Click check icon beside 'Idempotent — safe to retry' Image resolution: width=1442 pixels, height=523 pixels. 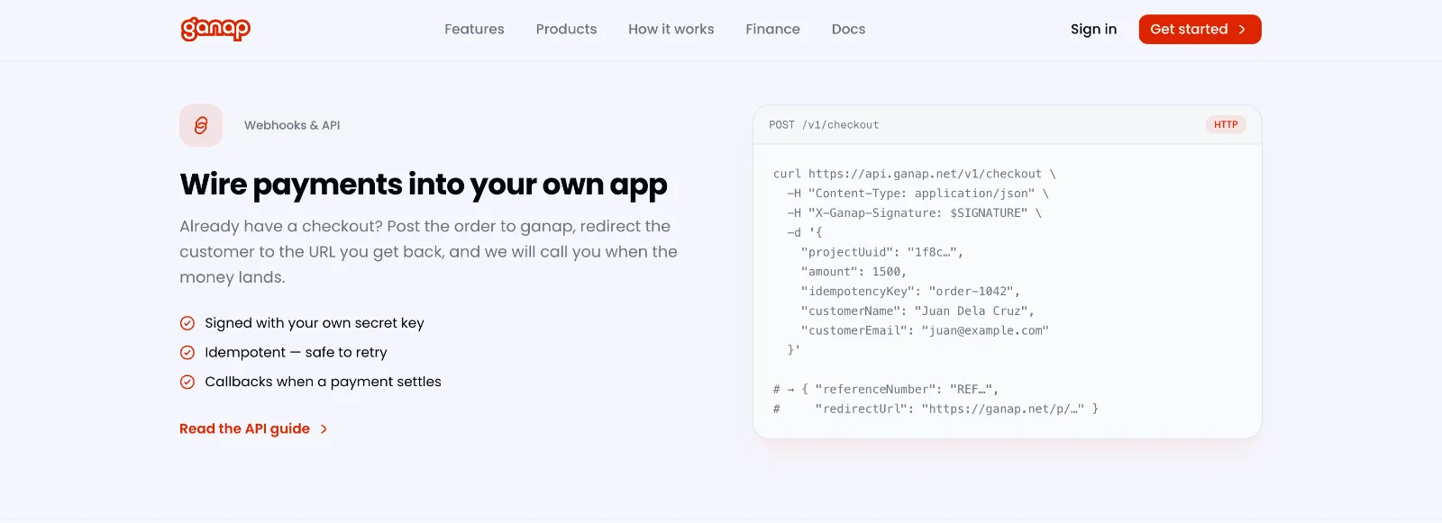tap(187, 353)
